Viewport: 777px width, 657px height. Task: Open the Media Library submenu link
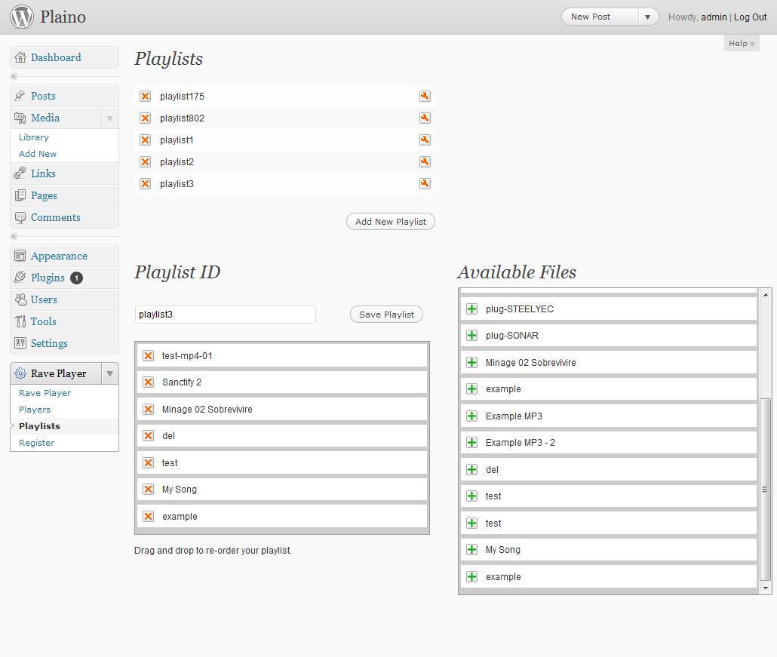(x=34, y=137)
